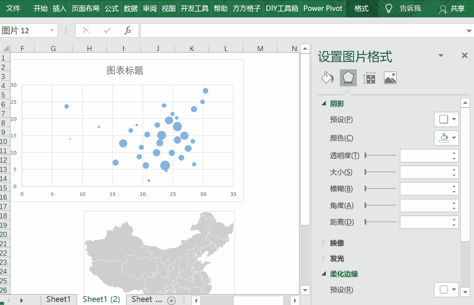Image resolution: width=474 pixels, height=305 pixels.
Task: Open the Picture icon tab in pane
Action: pyautogui.click(x=390, y=78)
